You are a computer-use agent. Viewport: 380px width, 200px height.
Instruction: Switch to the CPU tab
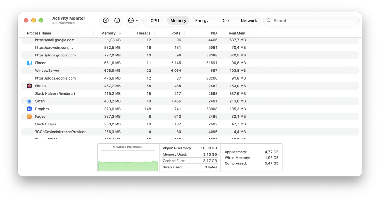pyautogui.click(x=155, y=21)
